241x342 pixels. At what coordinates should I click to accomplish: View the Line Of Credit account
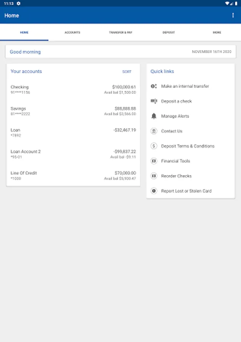point(73,176)
